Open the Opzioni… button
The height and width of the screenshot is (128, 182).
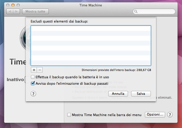pyautogui.click(x=155, y=115)
